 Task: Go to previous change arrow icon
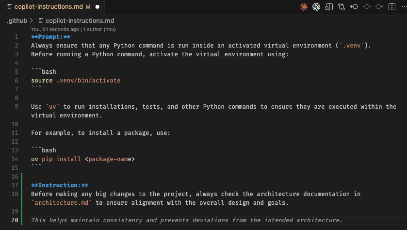(x=354, y=7)
